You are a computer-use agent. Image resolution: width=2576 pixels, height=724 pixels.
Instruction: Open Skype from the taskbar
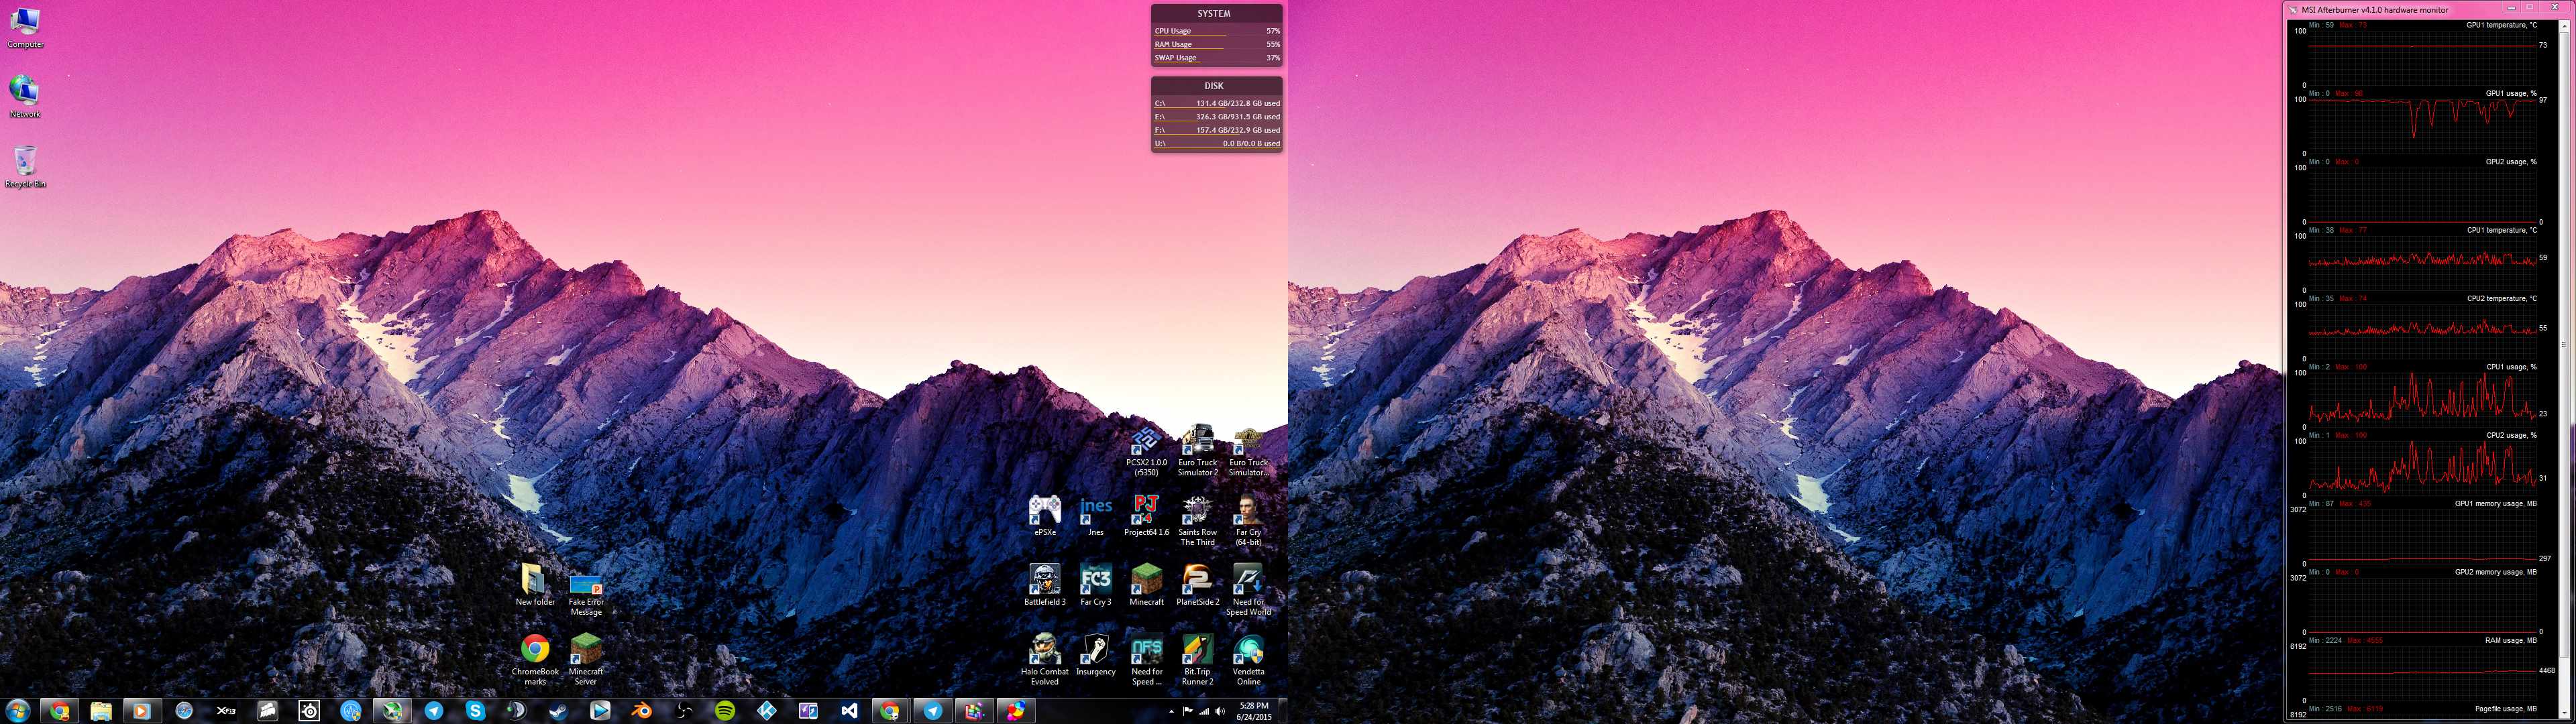475,711
